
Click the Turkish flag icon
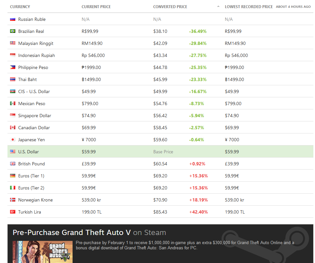pos(13,212)
